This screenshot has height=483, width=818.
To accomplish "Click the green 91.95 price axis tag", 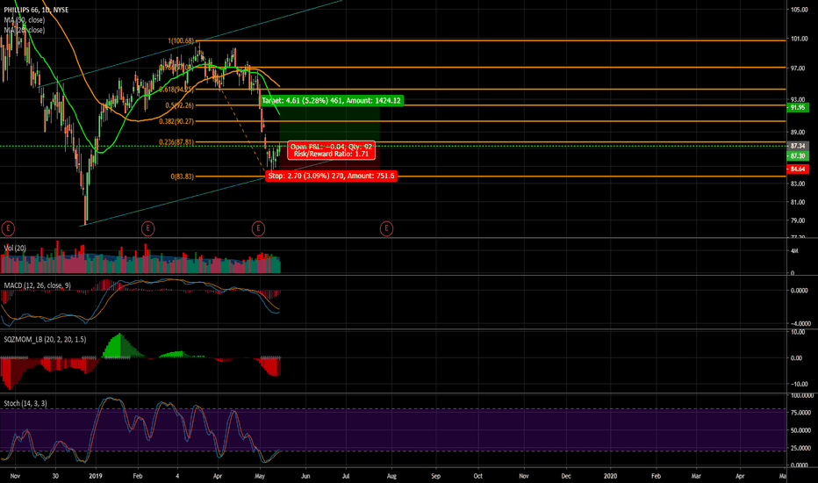I will (798, 107).
